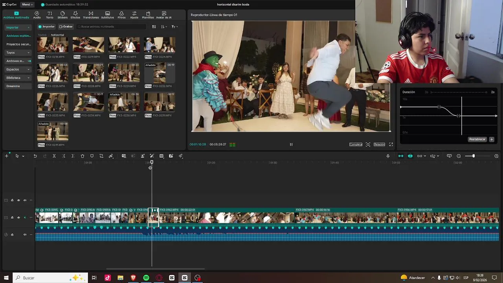Image resolution: width=503 pixels, height=283 pixels.
Task: Expand the Biblioteca section in the sidebar
Action: click(18, 78)
